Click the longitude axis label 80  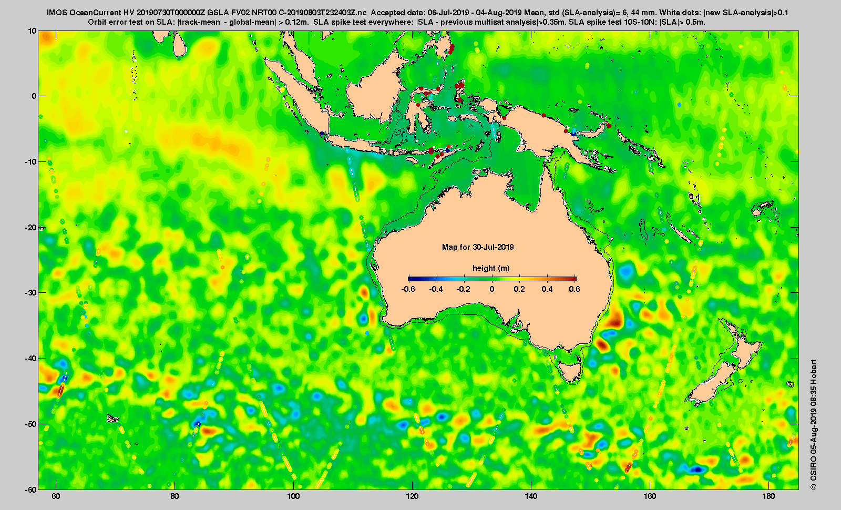click(175, 496)
